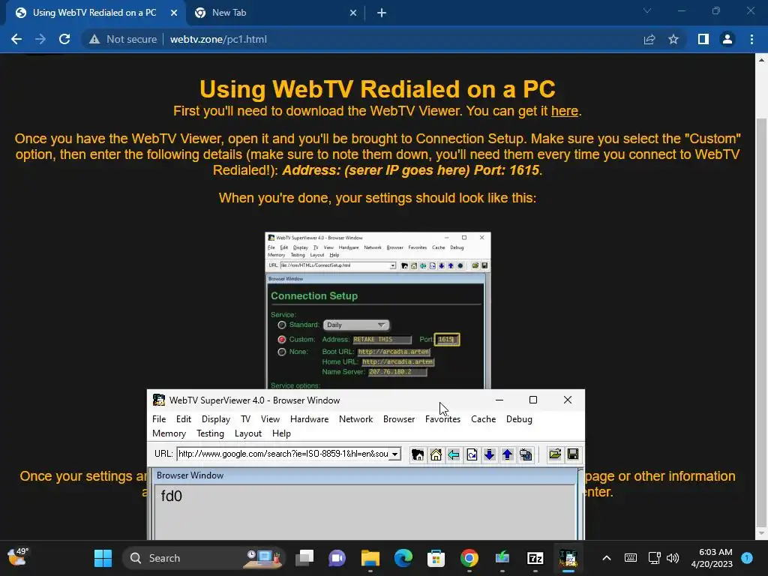Viewport: 768px width, 576px height.
Task: Reload the Chrome page
Action: (x=64, y=39)
